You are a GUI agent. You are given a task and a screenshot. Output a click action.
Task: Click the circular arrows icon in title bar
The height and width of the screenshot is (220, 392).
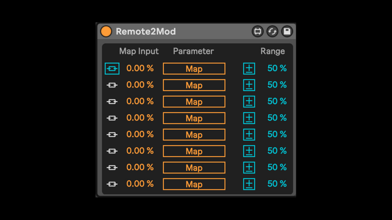point(272,32)
